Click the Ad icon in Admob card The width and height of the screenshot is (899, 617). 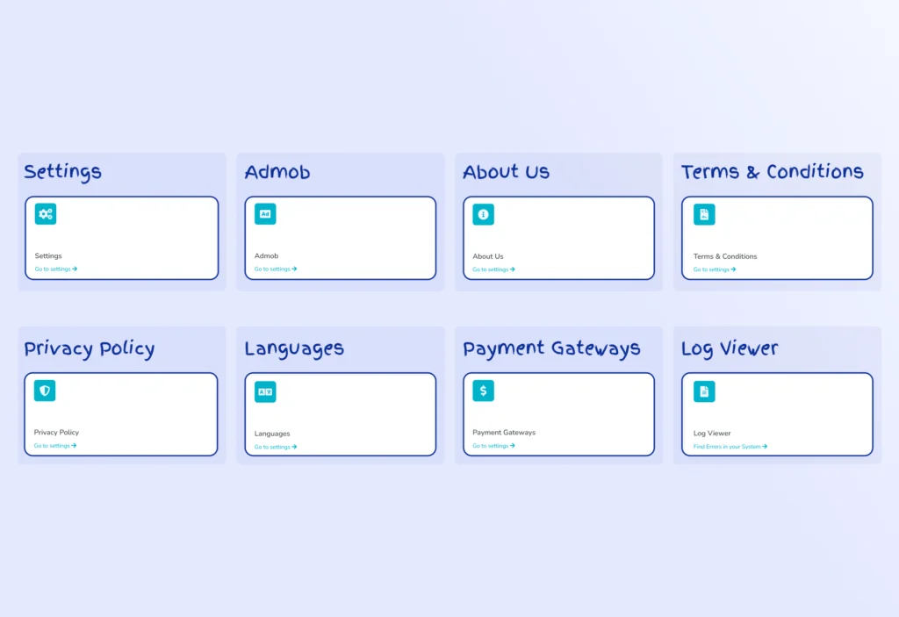coord(265,214)
